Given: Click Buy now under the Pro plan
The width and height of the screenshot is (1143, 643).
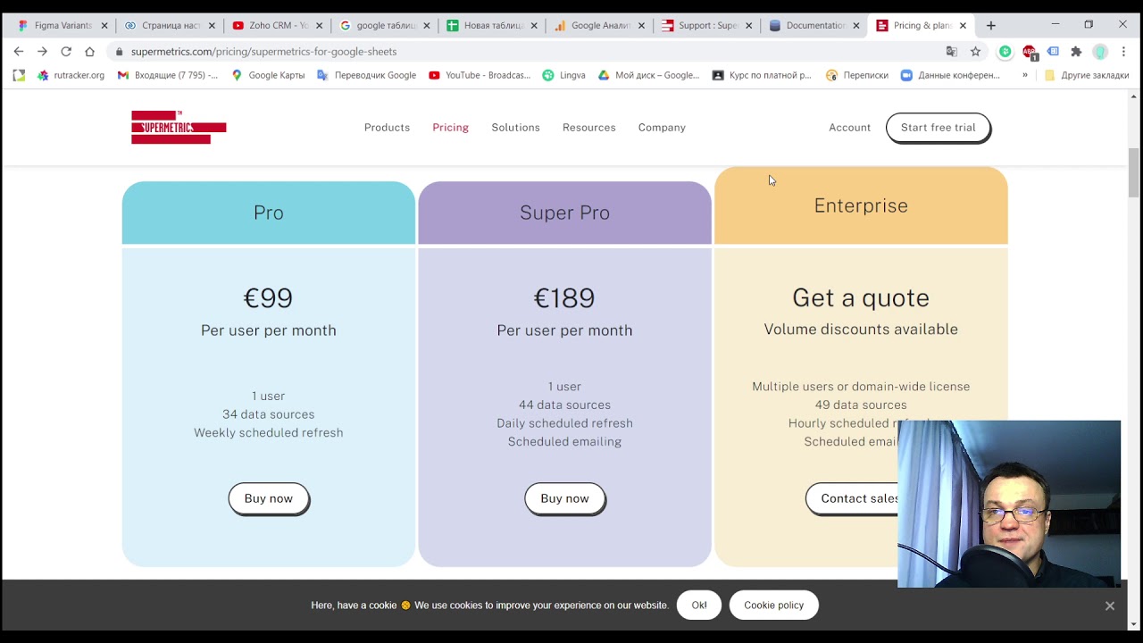Looking at the screenshot, I should tap(269, 498).
